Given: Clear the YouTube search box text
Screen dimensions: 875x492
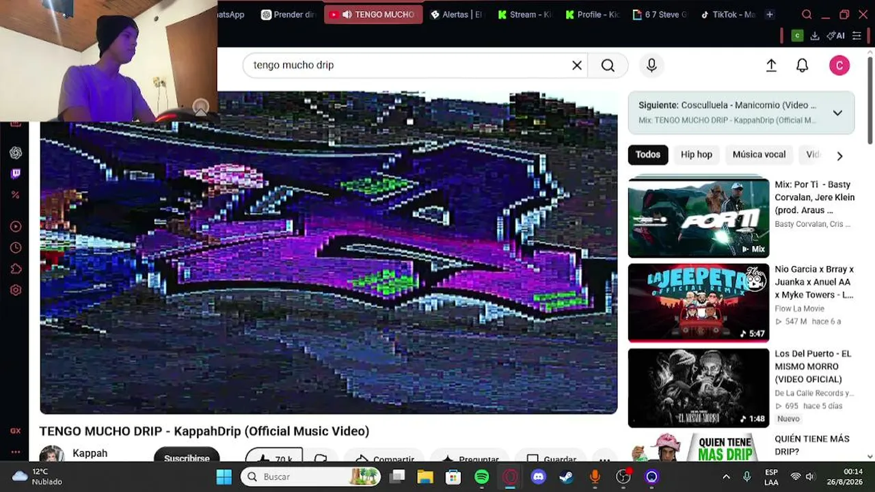Looking at the screenshot, I should tap(577, 65).
